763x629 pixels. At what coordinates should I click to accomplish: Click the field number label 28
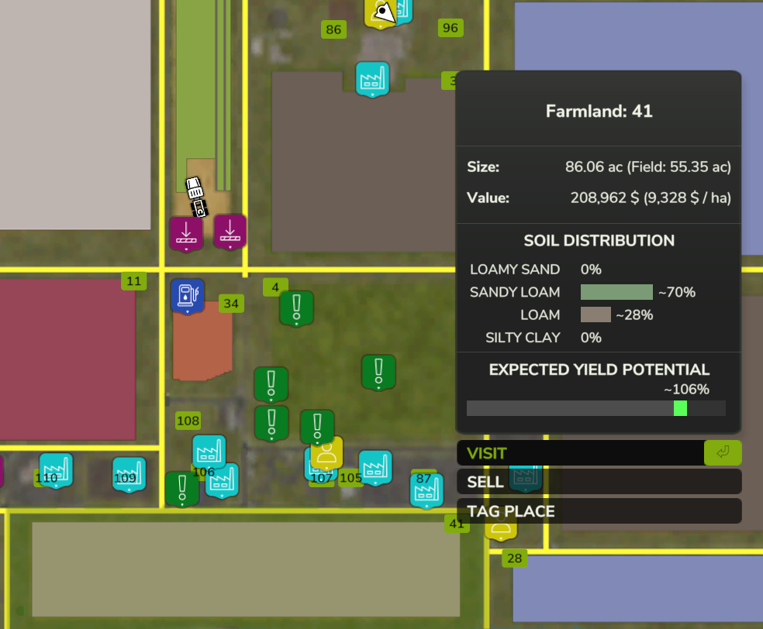point(514,558)
